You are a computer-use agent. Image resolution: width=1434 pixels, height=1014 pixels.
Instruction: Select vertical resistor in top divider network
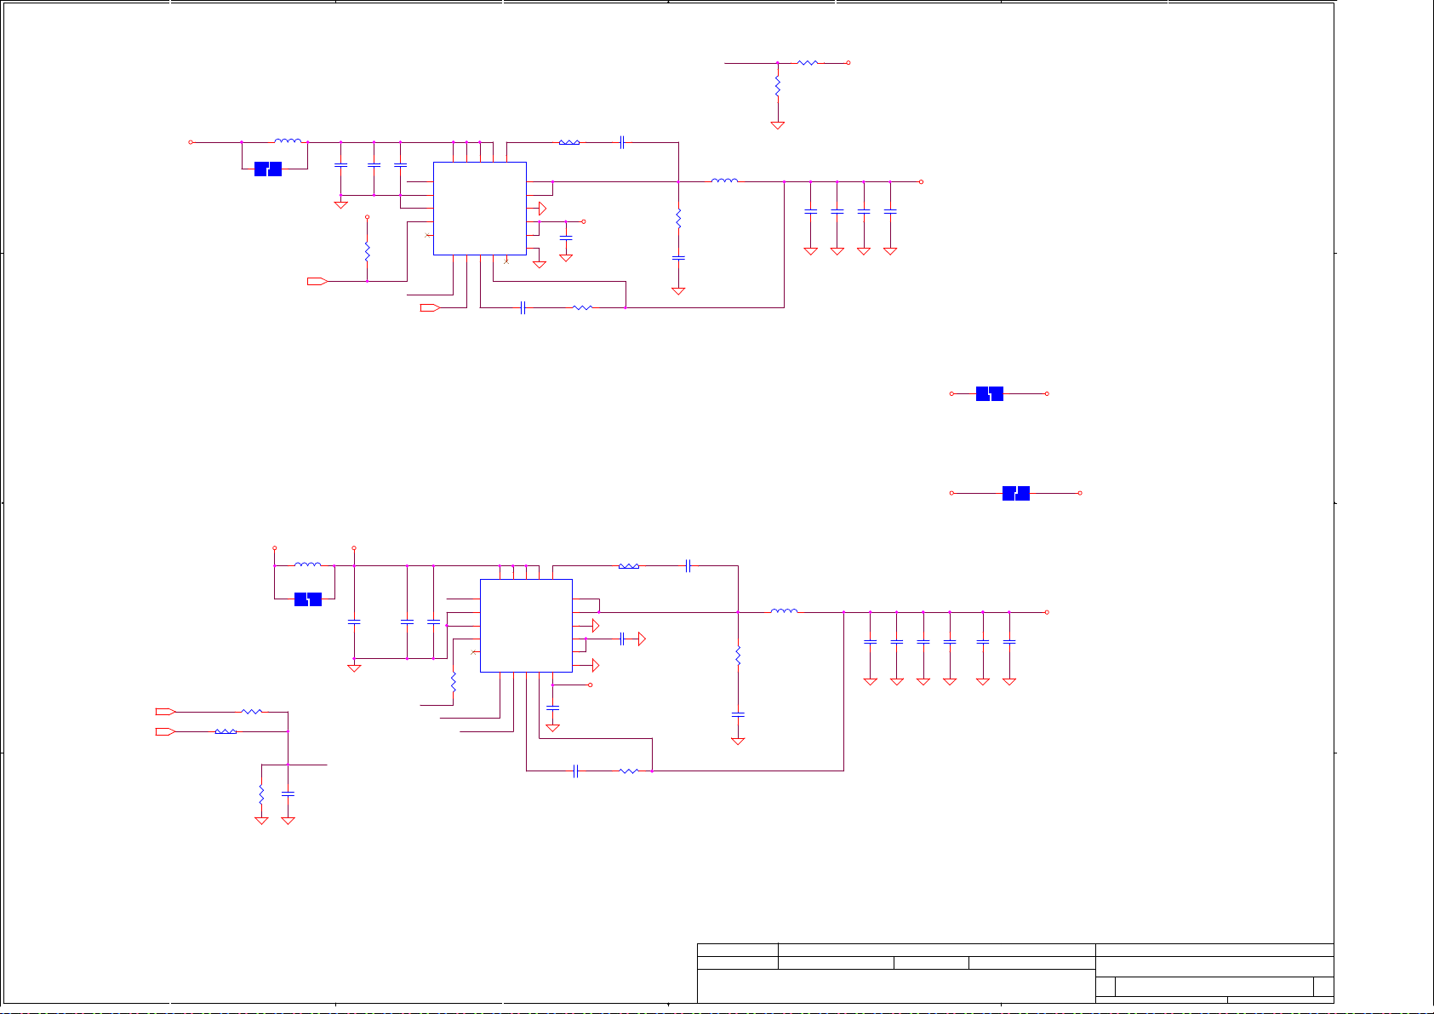[x=777, y=85]
